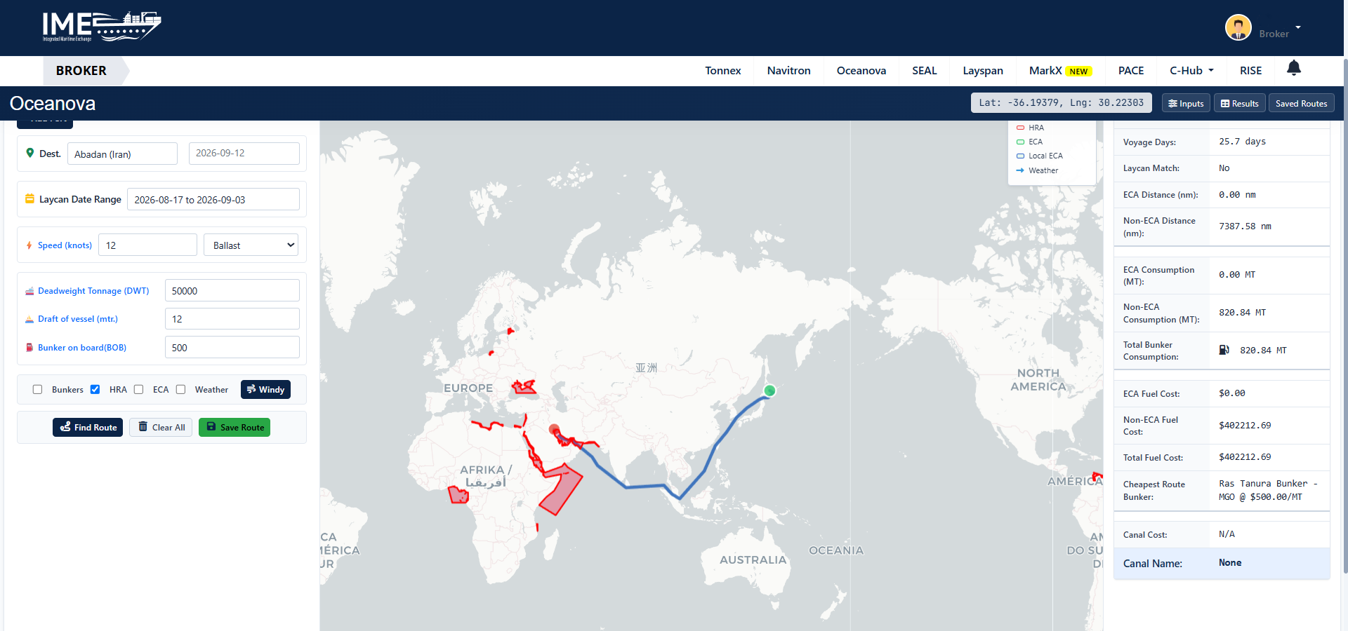Go to the Navitron module
Viewport: 1348px width, 631px height.
[x=788, y=71]
